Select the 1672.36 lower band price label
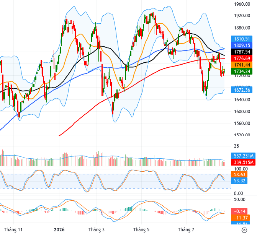 point(242,90)
